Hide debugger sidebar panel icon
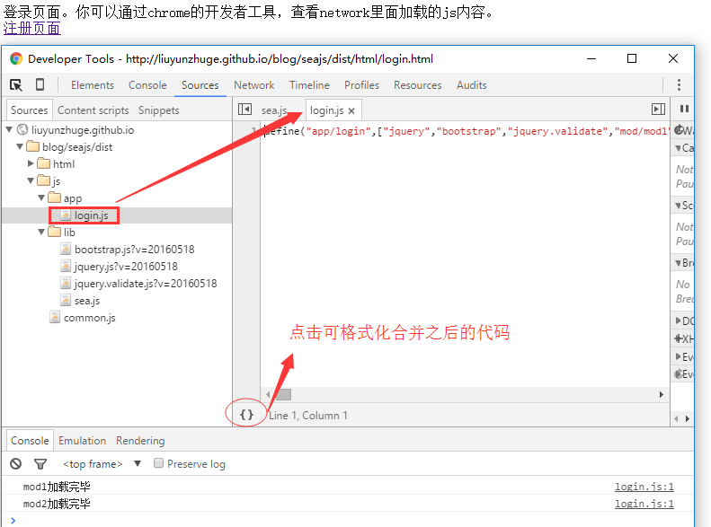 point(658,110)
